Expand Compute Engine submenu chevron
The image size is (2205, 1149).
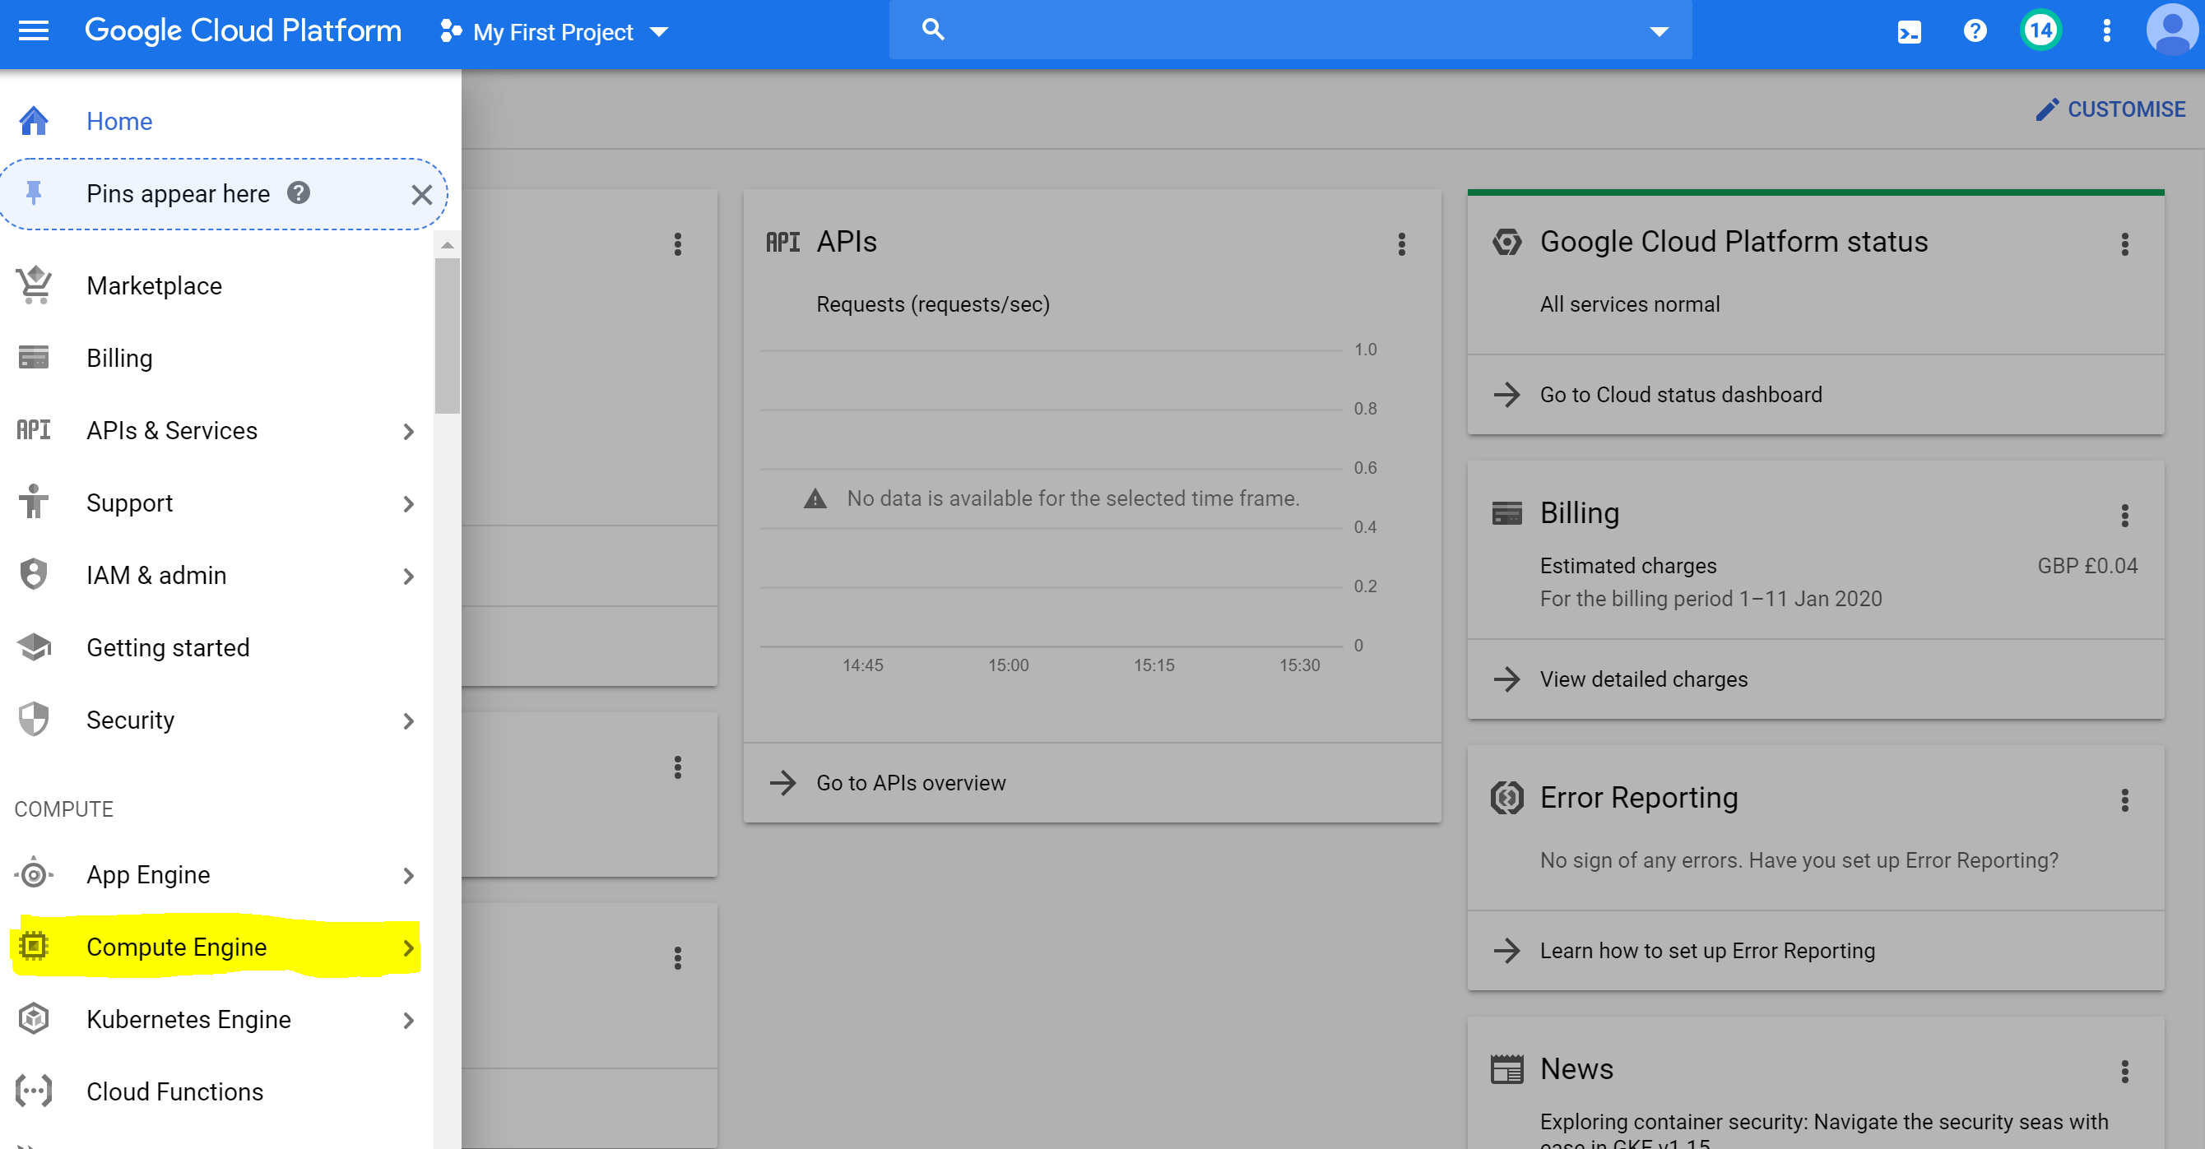408,948
